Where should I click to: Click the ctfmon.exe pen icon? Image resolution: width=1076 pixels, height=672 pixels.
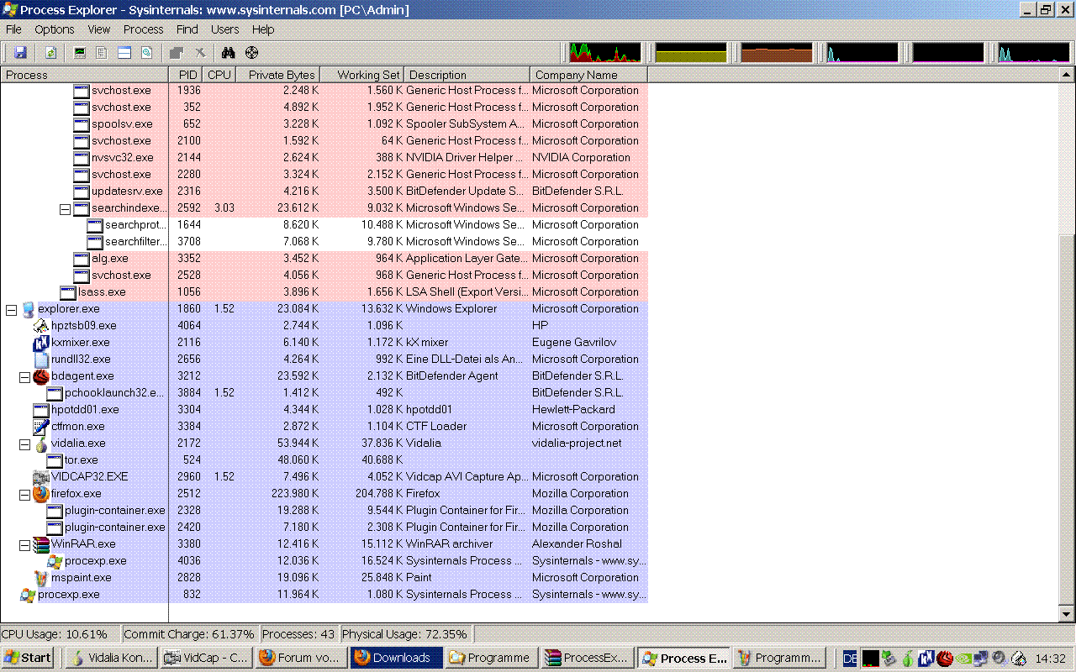pos(41,427)
